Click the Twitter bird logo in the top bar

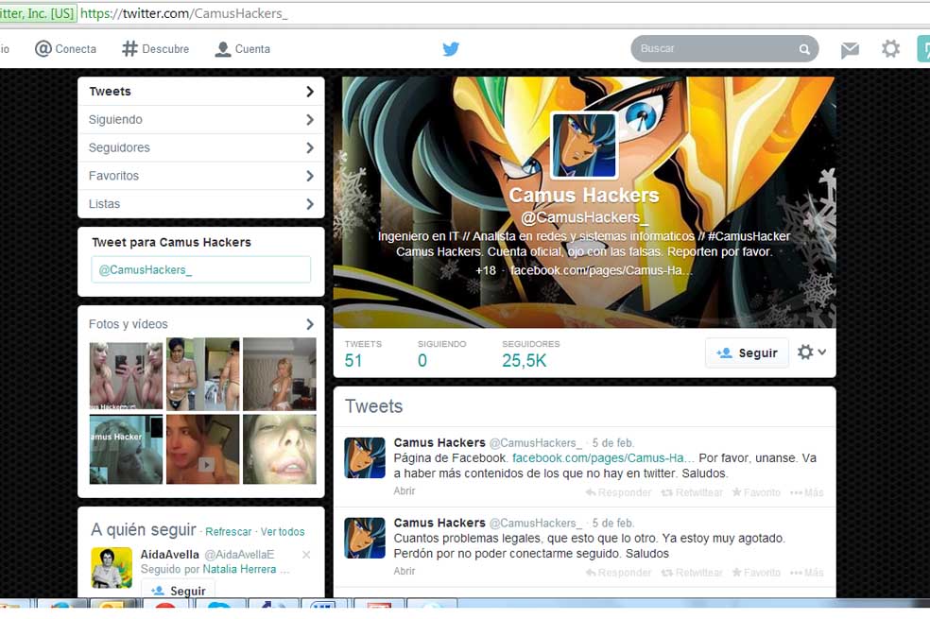click(451, 48)
